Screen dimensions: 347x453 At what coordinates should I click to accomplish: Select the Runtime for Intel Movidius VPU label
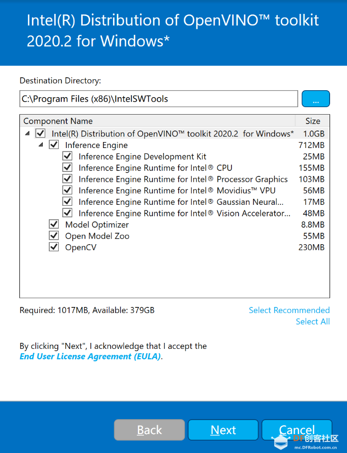pyautogui.click(x=177, y=190)
